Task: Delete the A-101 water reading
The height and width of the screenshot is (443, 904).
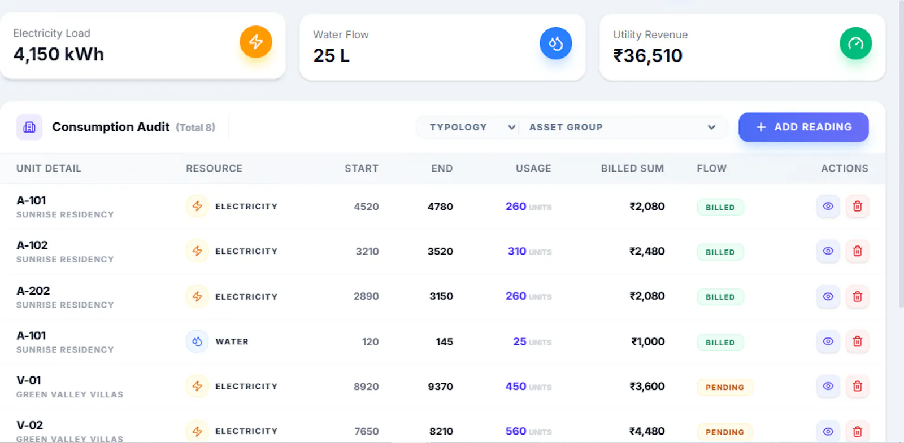Action: (x=858, y=341)
